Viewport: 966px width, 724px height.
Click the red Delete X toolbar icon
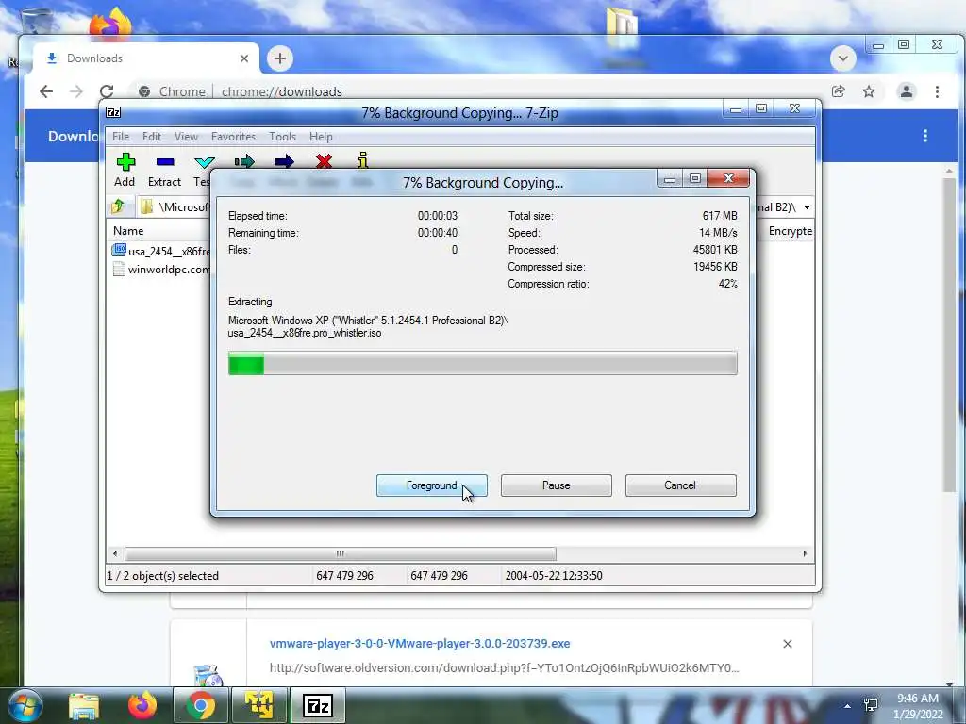click(x=324, y=161)
